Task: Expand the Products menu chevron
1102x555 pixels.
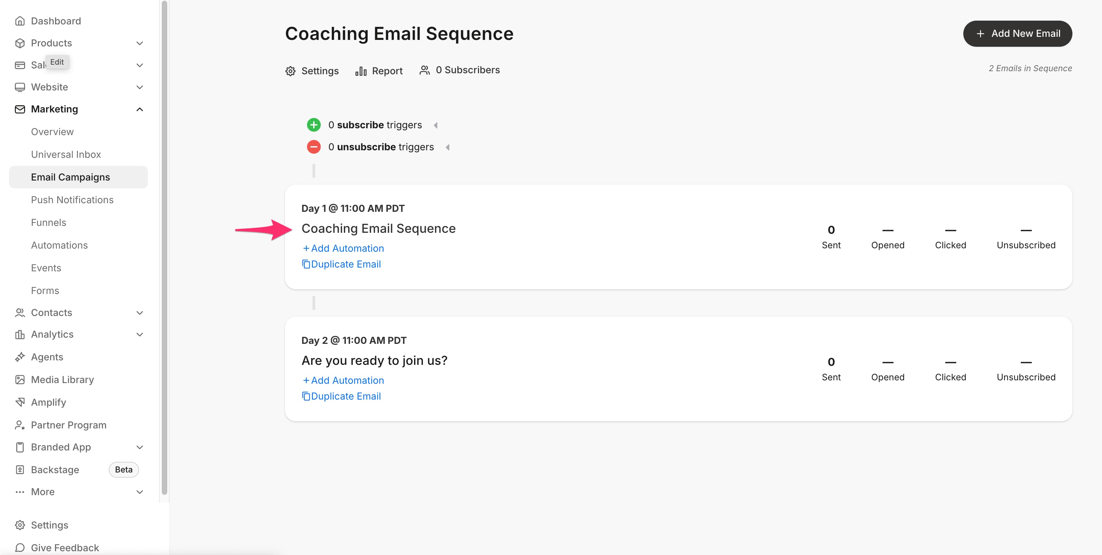Action: [139, 43]
